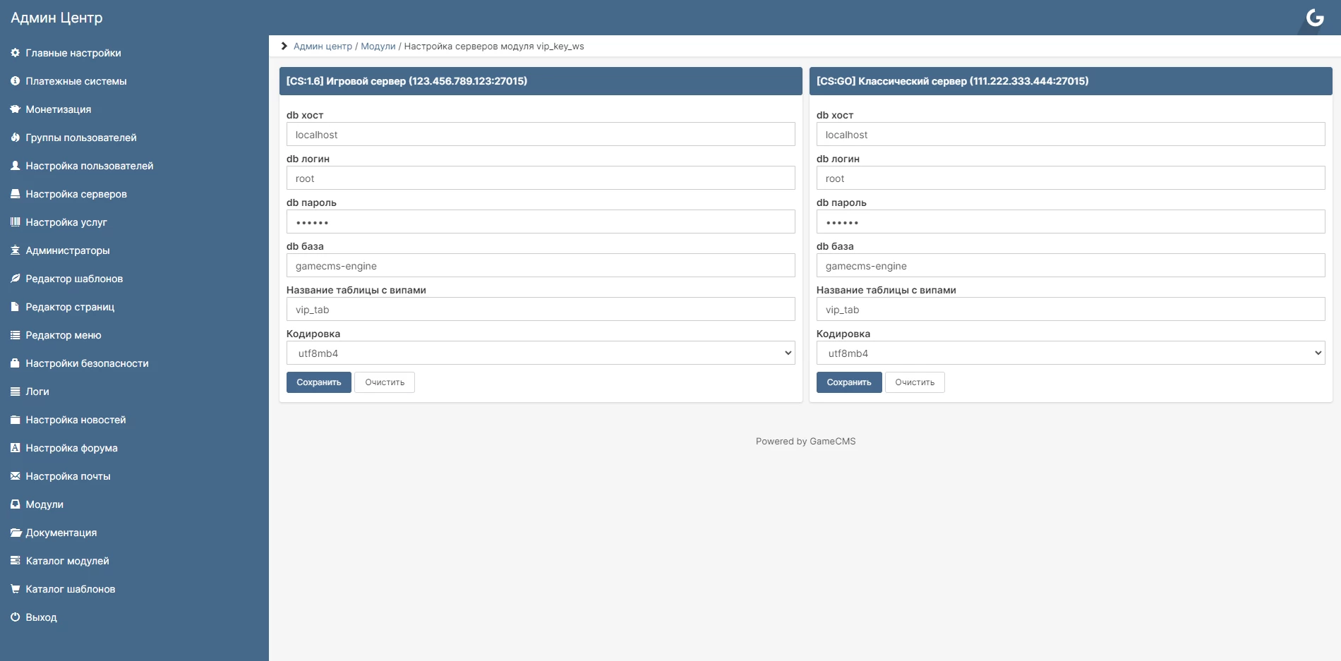
Task: Click the gear icon beside Главные настройки
Action: 15,53
